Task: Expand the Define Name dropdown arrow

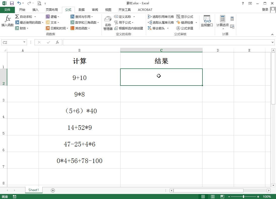Action: tap(134, 17)
